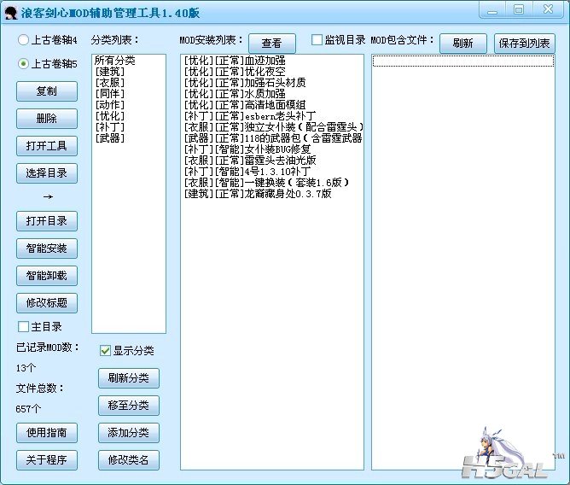Click the 删除 button
Image resolution: width=570 pixels, height=485 pixels.
[x=47, y=119]
